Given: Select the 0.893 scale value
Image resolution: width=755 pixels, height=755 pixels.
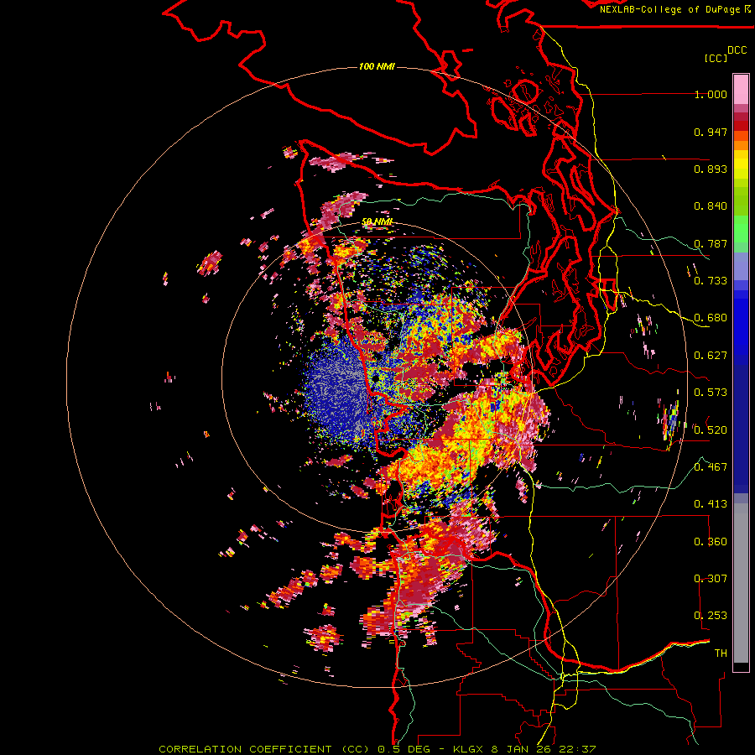Looking at the screenshot, I should pos(711,169).
